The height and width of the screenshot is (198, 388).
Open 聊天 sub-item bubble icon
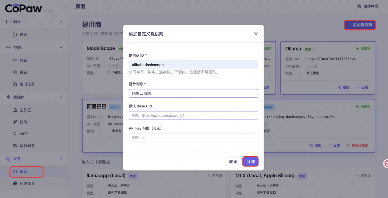[15, 35]
